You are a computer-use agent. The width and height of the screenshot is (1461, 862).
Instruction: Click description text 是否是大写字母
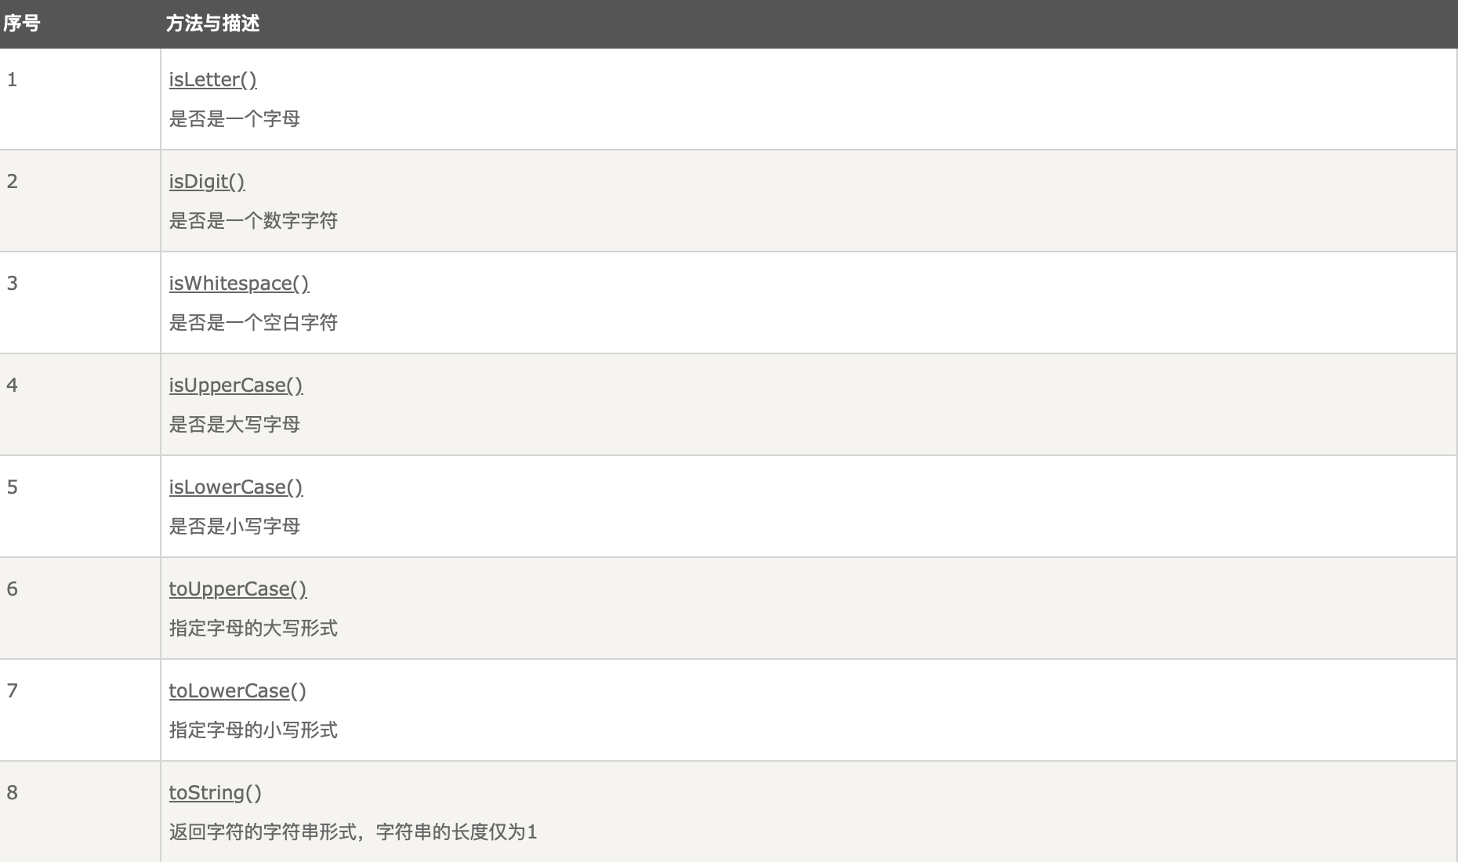[x=234, y=425]
